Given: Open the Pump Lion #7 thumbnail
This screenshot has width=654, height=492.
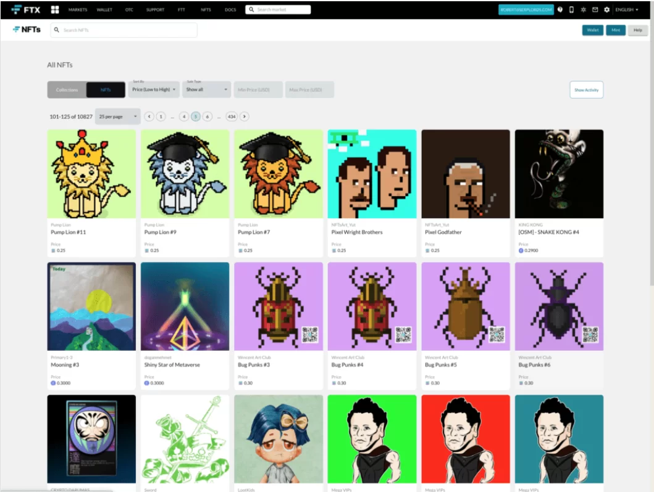Looking at the screenshot, I should pyautogui.click(x=279, y=174).
